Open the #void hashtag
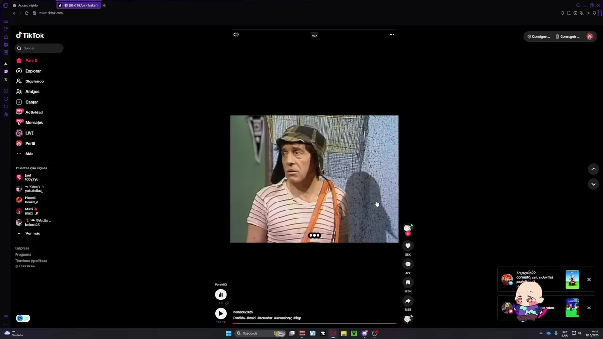 click(251, 318)
